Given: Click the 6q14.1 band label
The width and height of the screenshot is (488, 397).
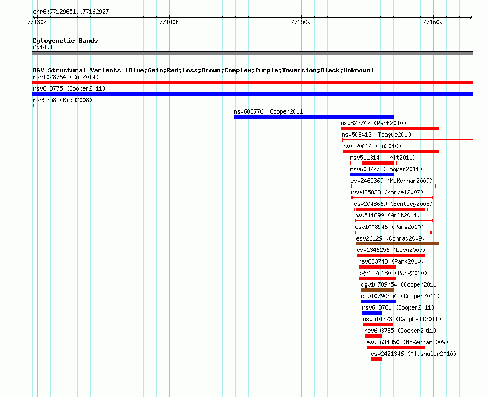Looking at the screenshot, I should 43,48.
